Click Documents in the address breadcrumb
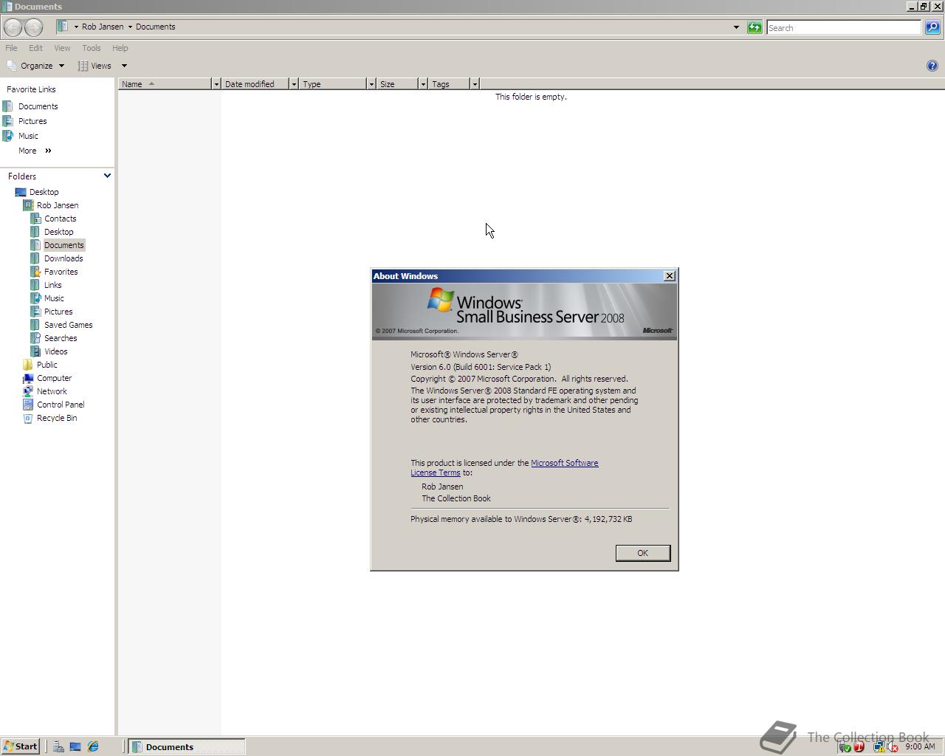Screen dimensions: 945x756 pos(155,27)
